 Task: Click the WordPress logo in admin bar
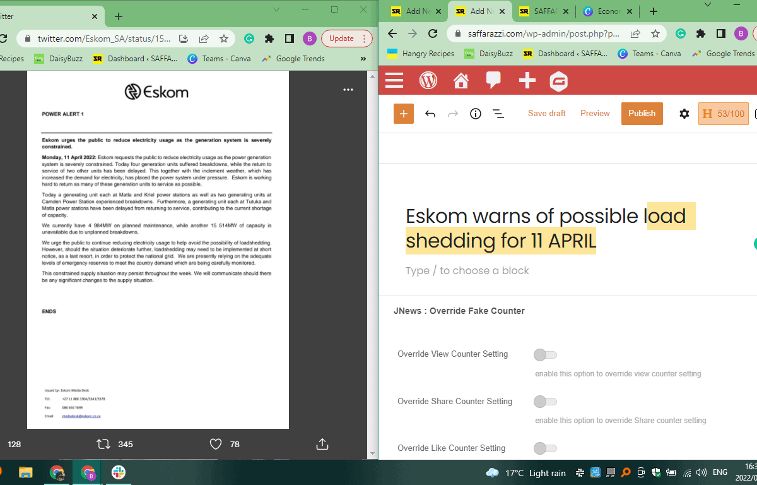(428, 80)
